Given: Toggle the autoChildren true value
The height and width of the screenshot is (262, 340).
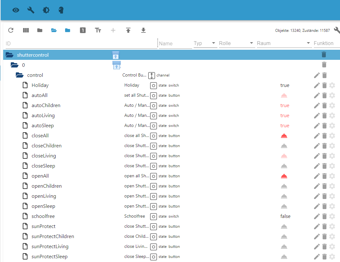Looking at the screenshot, I should (285, 105).
